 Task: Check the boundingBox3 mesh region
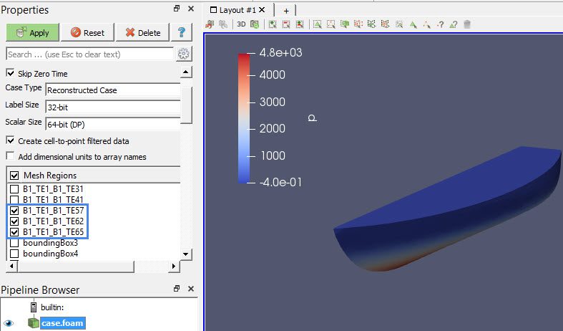pyautogui.click(x=14, y=243)
